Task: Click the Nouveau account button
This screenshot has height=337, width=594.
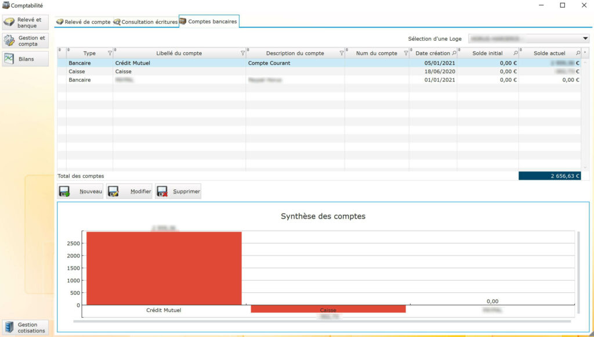Action: pos(81,192)
